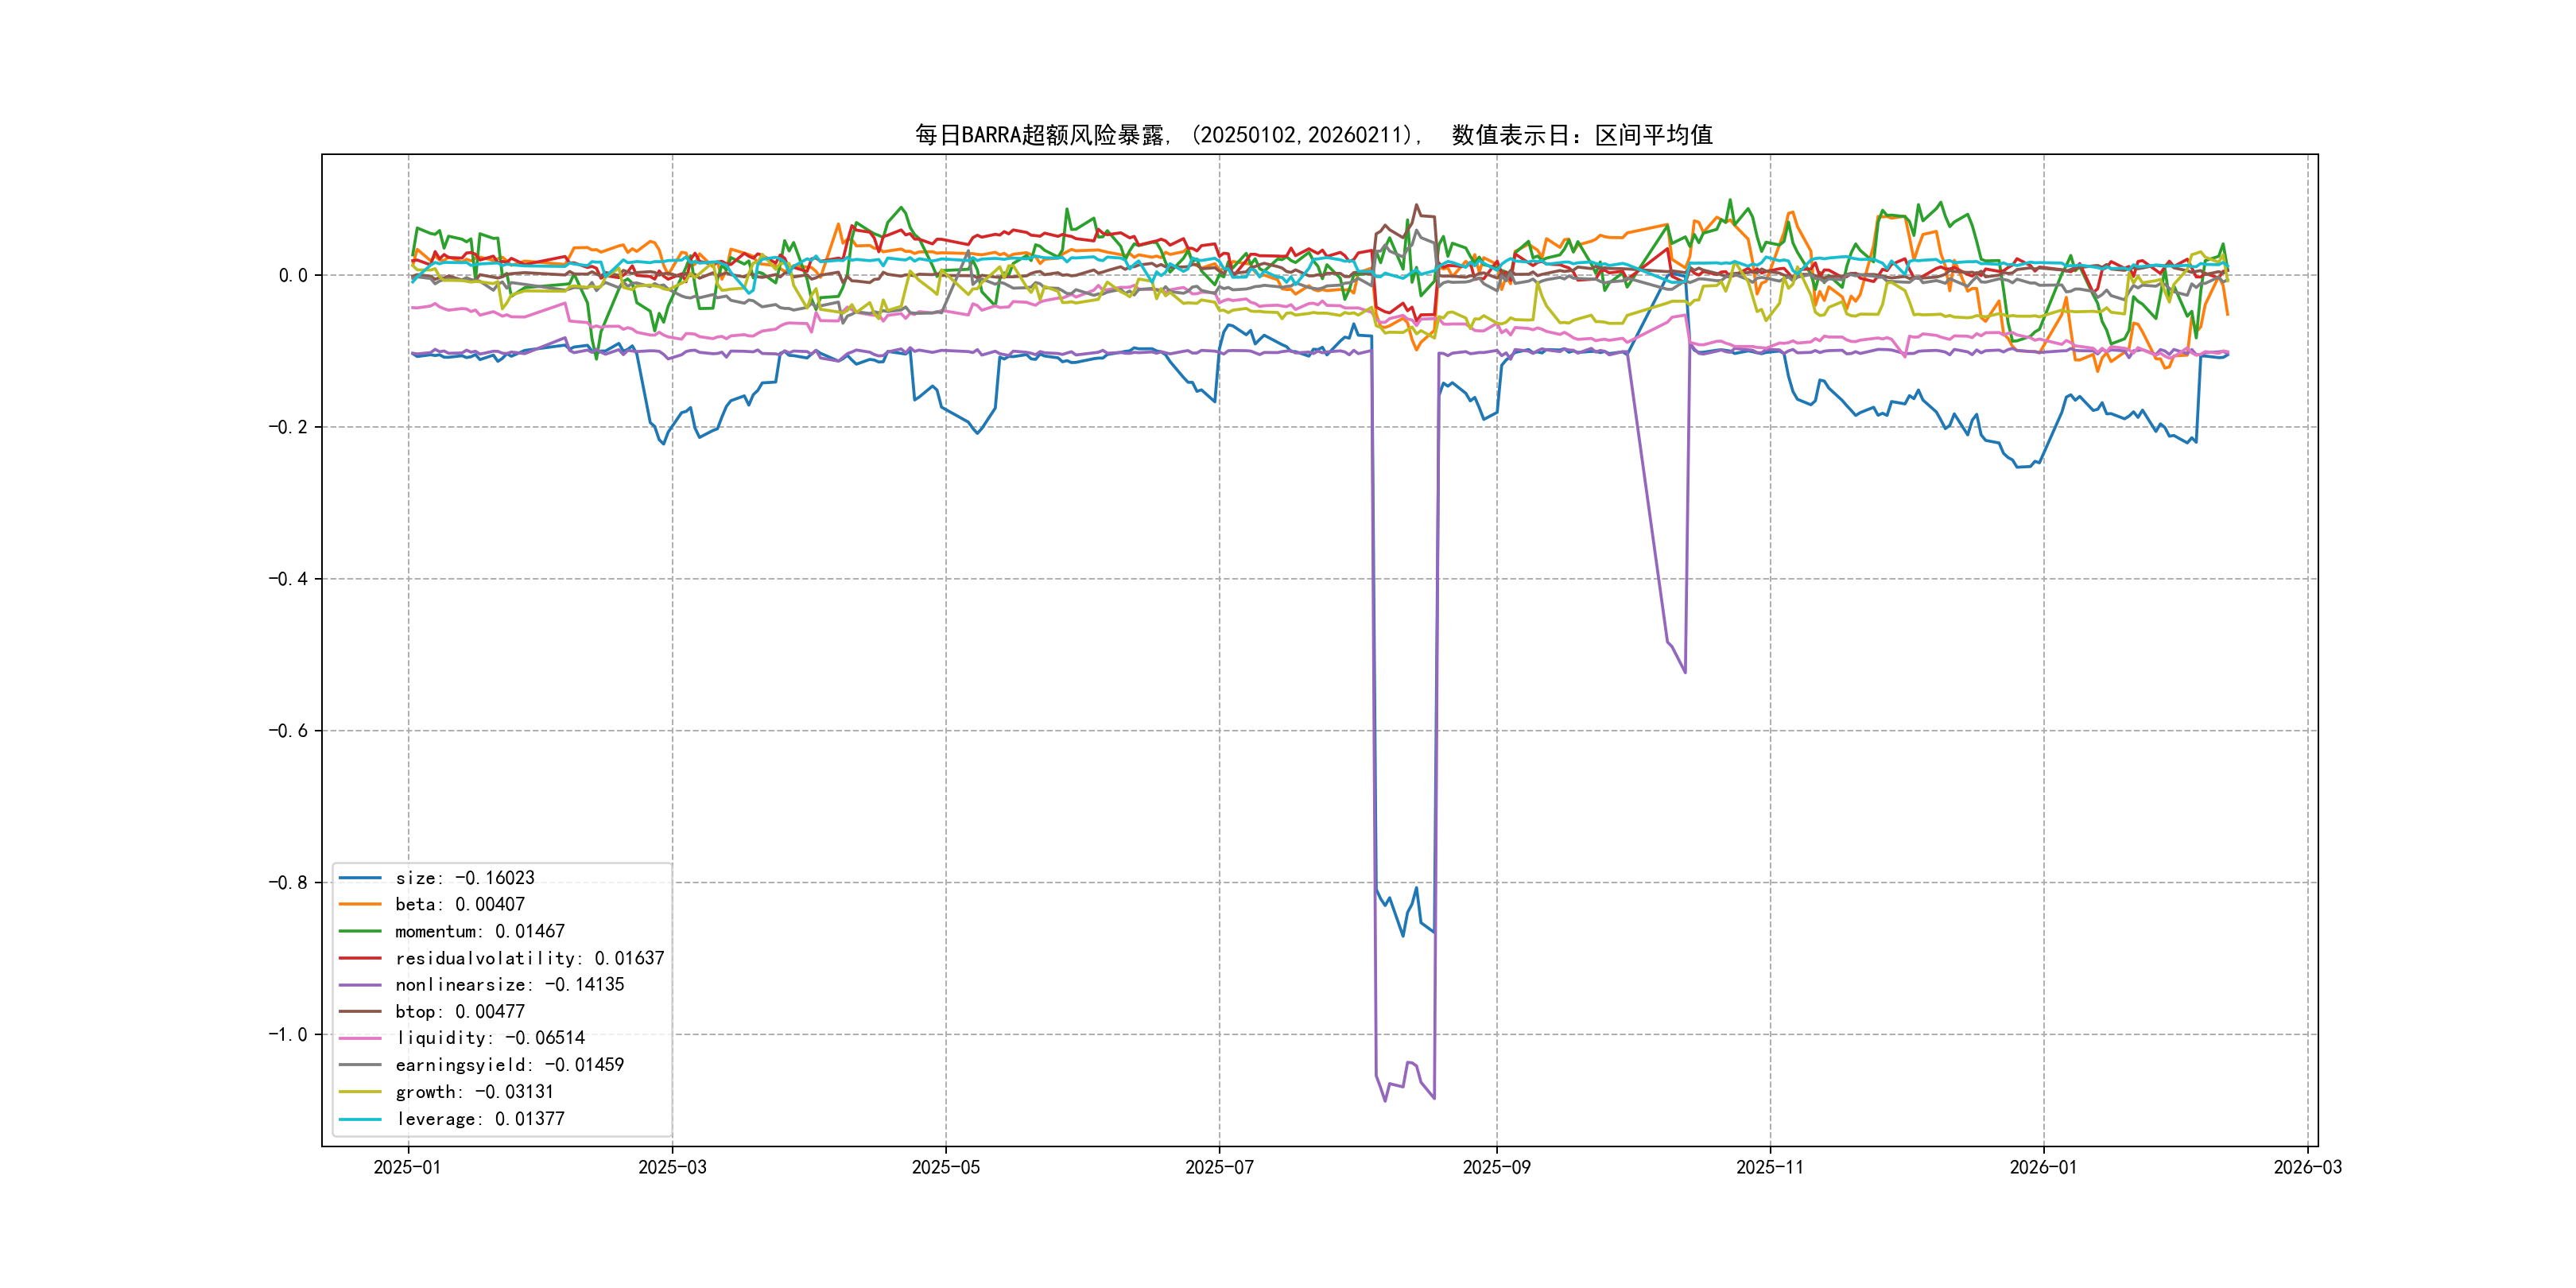The image size is (2576, 1288).
Task: Click the 2025-07 x-axis tick label
Action: pyautogui.click(x=1219, y=1167)
